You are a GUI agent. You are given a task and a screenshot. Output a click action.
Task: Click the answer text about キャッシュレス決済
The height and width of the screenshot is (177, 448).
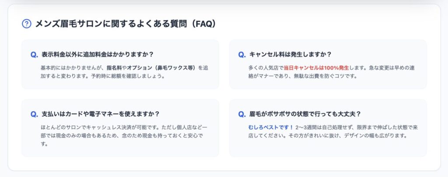(x=122, y=127)
